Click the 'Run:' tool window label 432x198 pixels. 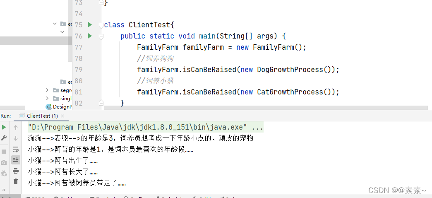coord(6,116)
